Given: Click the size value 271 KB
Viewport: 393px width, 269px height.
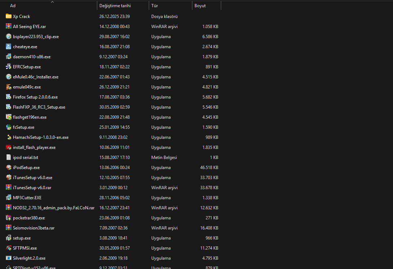Looking at the screenshot, I should 212,218.
